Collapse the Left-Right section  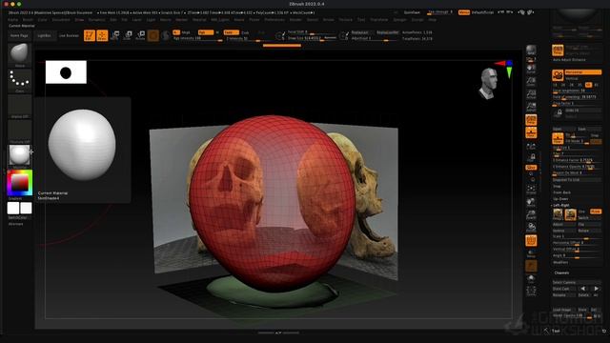[561, 205]
